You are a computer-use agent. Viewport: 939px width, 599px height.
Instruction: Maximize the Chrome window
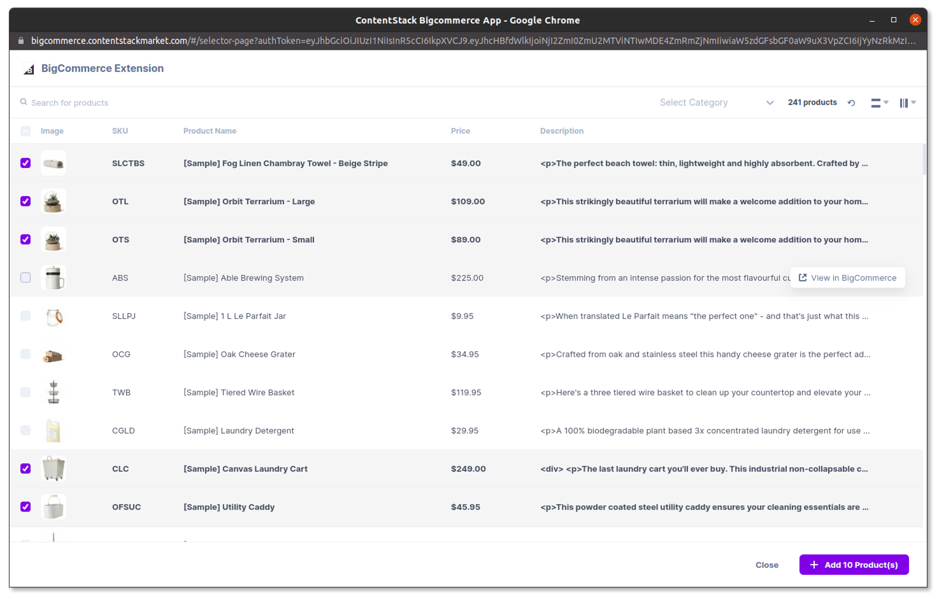pyautogui.click(x=894, y=20)
